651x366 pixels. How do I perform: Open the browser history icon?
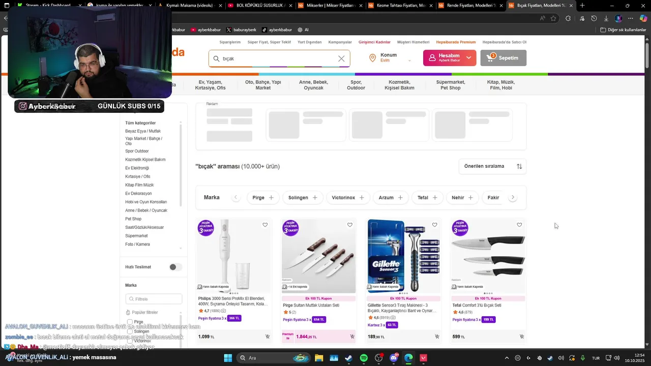(x=594, y=18)
